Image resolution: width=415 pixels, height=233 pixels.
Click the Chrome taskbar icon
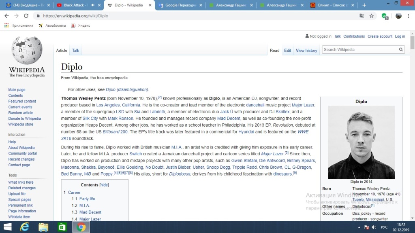click(x=81, y=227)
